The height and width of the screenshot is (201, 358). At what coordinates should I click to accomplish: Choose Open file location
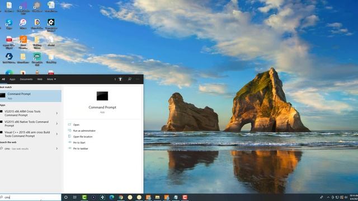[x=83, y=136]
